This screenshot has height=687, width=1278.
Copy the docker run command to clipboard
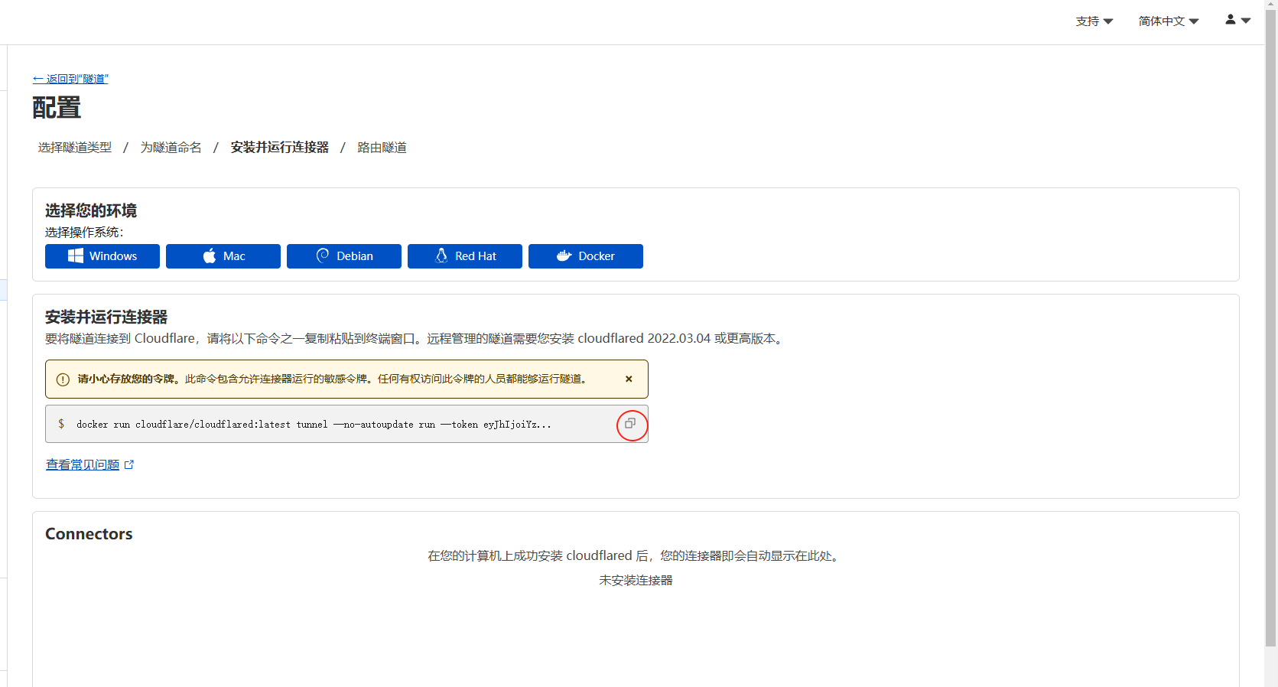(630, 423)
